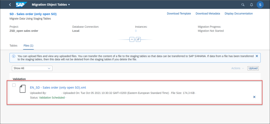The image size is (270, 124).
Task: Tick the checkbox for the EN_SD file
Action: point(14,85)
